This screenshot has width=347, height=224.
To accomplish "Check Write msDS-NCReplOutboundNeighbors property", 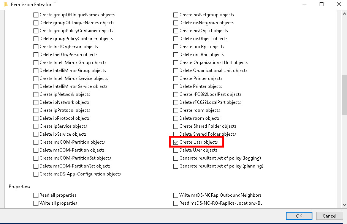I will [176, 195].
